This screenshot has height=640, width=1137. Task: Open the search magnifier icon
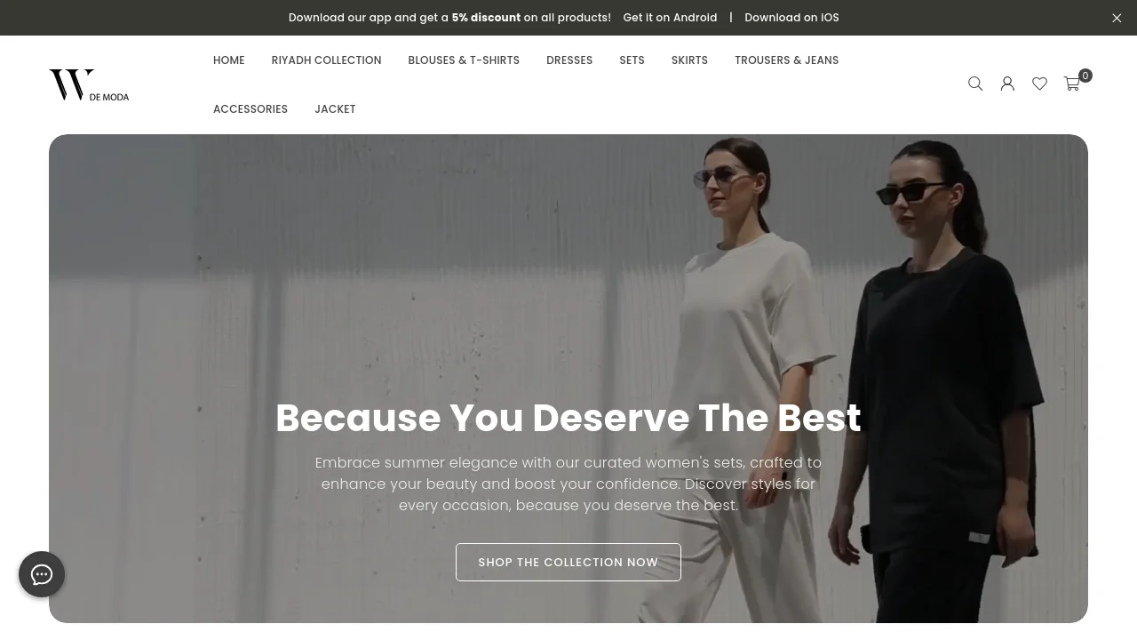pyautogui.click(x=975, y=84)
